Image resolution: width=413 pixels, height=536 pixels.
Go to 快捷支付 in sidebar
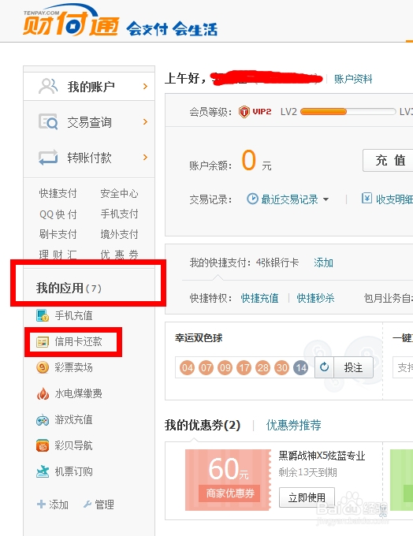pyautogui.click(x=58, y=193)
